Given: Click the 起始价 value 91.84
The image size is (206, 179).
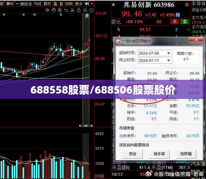Looking at the screenshot, I should point(152,73).
